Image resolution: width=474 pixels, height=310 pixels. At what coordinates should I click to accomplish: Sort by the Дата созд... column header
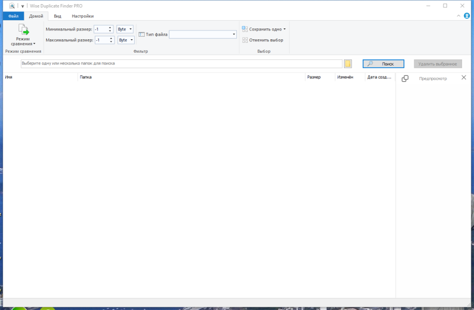tap(380, 77)
